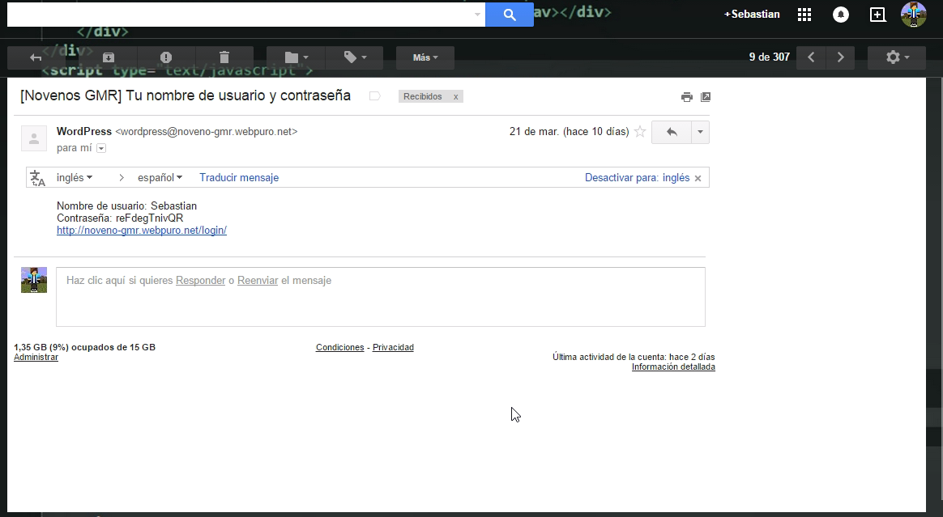
Task: Open the account avatar at top right
Action: (914, 15)
